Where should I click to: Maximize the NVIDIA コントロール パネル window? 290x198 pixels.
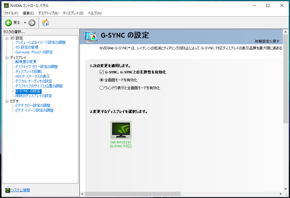tap(268, 5)
